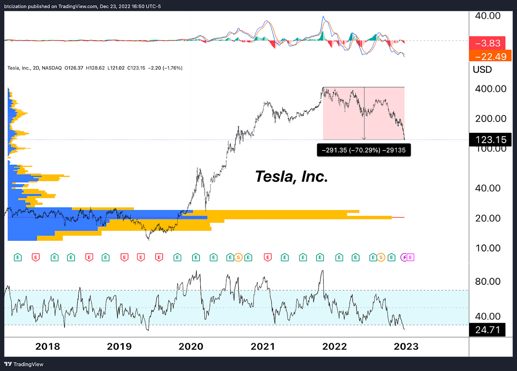
Task: Click the 40.00 label on the MACD axis
Action: pos(488,16)
